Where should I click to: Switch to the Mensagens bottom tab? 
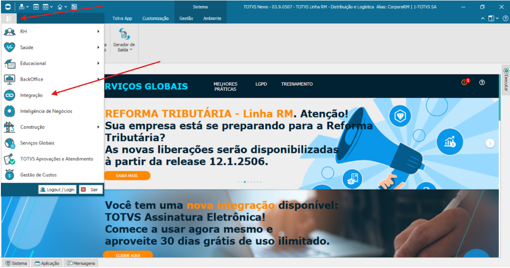click(81, 263)
